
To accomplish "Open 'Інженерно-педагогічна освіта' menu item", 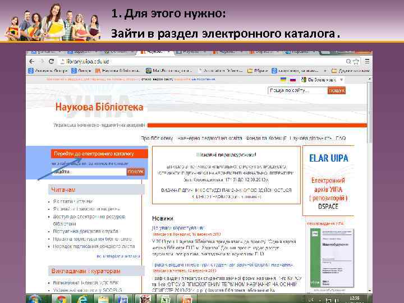I will 209,139.
